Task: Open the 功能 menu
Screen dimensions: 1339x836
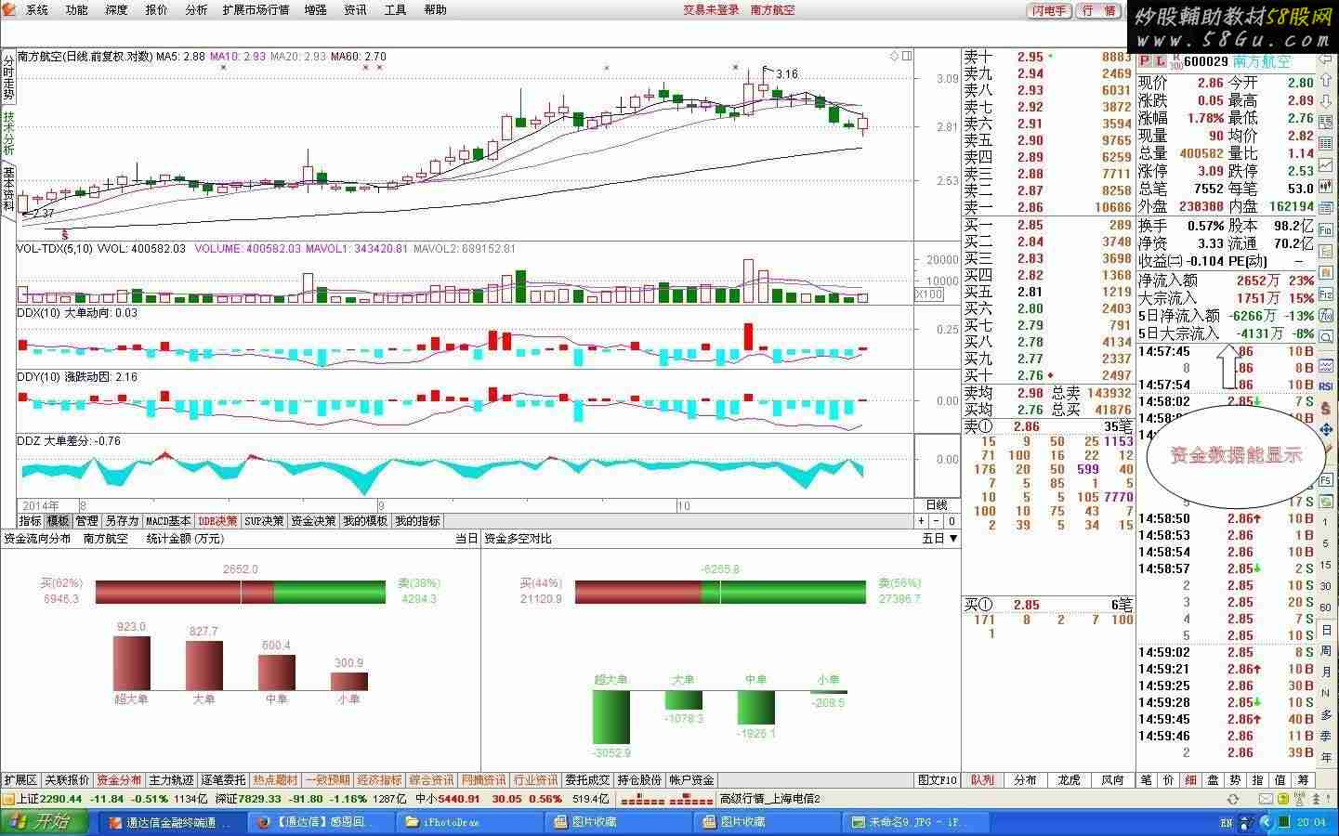Action: [77, 10]
